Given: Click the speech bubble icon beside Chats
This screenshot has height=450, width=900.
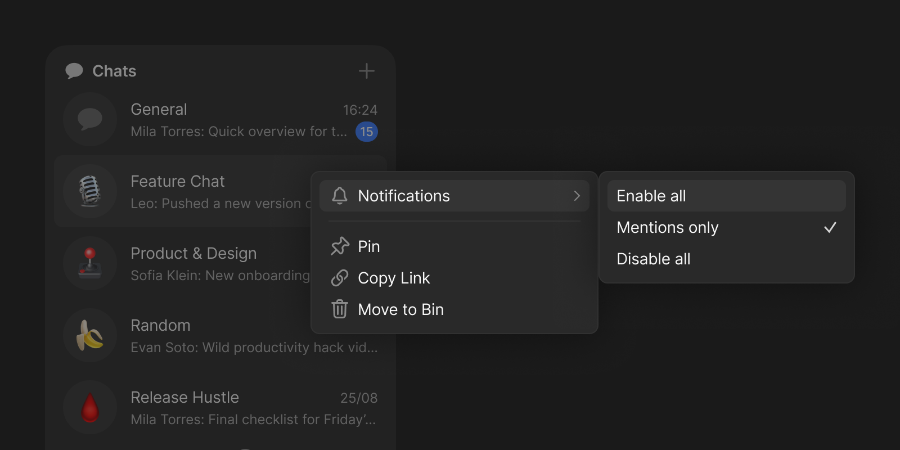Looking at the screenshot, I should [74, 71].
